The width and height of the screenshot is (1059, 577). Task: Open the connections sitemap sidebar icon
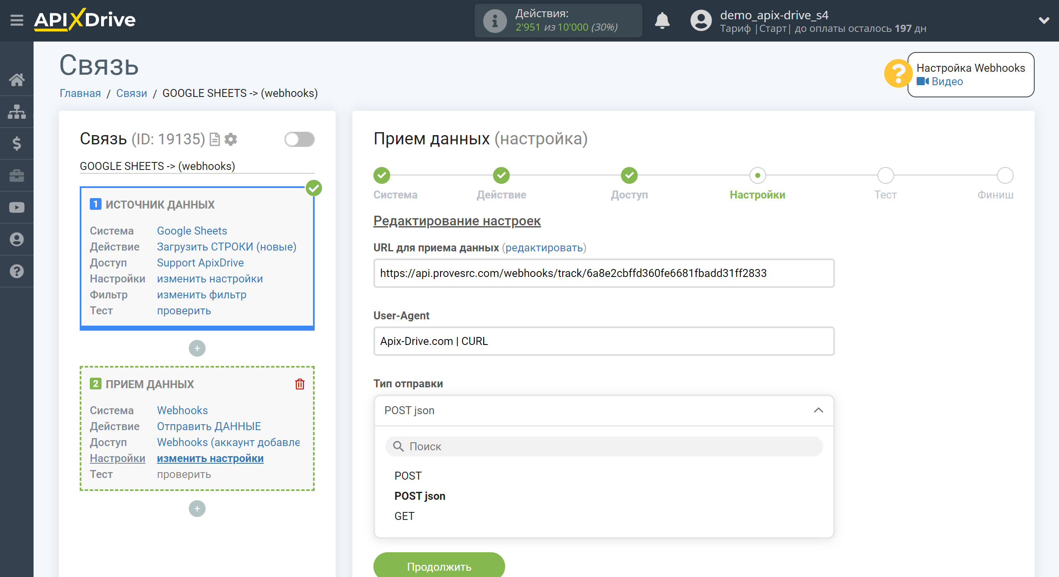(17, 112)
